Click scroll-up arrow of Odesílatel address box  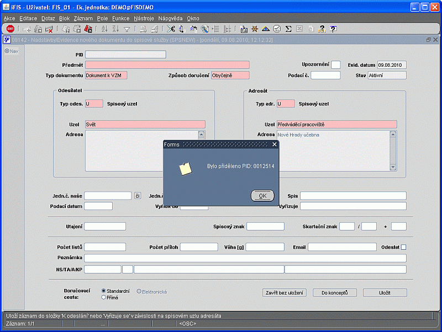(x=201, y=135)
